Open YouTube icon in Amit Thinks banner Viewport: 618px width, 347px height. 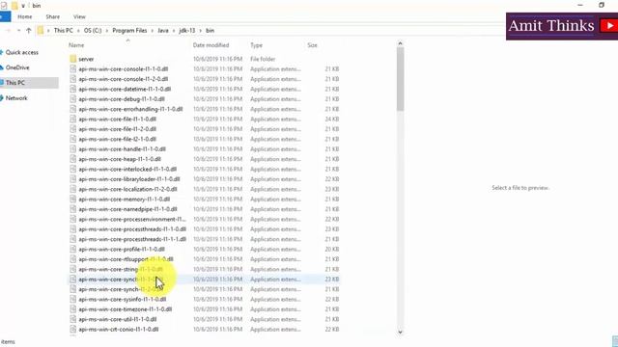pyautogui.click(x=609, y=26)
